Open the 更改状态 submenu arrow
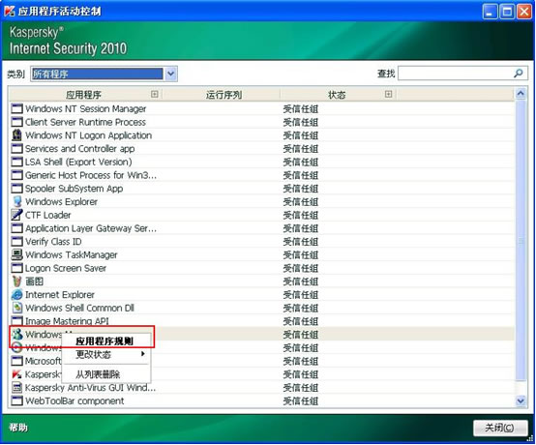 click(143, 354)
